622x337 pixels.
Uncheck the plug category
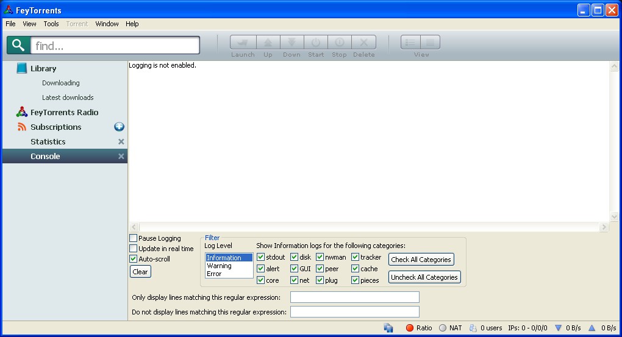click(x=320, y=280)
